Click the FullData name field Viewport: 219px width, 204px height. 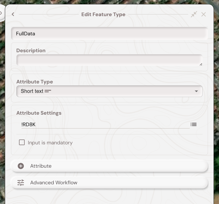click(109, 34)
